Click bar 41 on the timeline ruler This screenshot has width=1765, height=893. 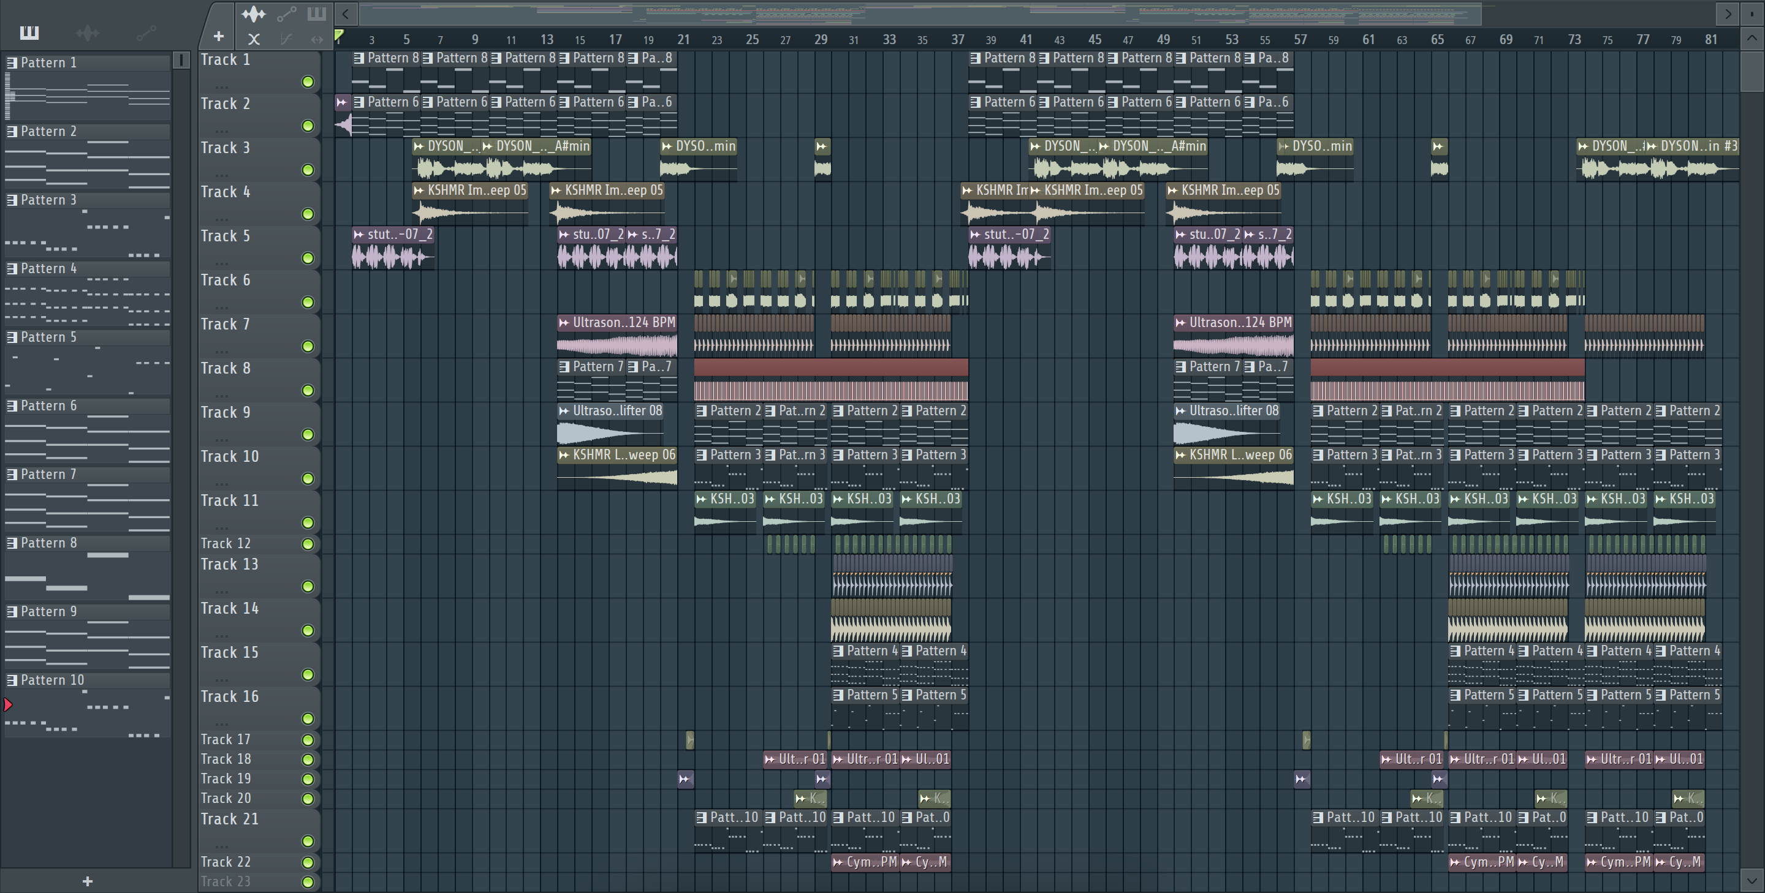[x=1026, y=40]
